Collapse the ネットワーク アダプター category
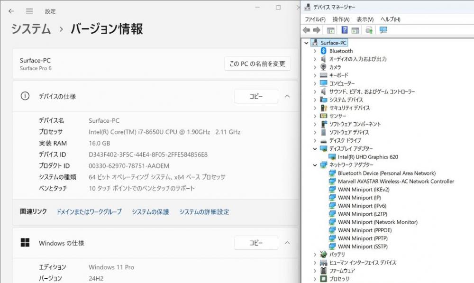474x283 pixels. click(315, 165)
